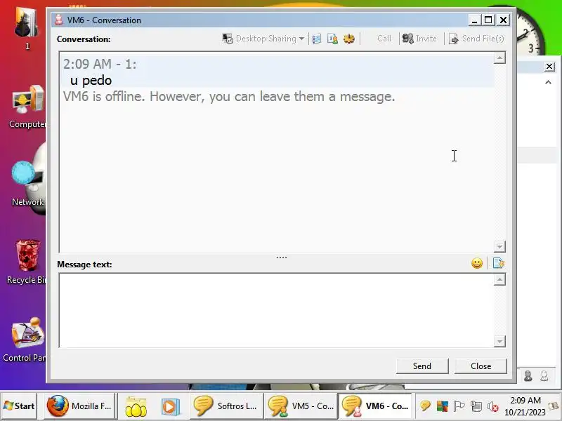The image size is (562, 421).
Task: Click the "VM6 is offline" notice text
Action: 229,97
